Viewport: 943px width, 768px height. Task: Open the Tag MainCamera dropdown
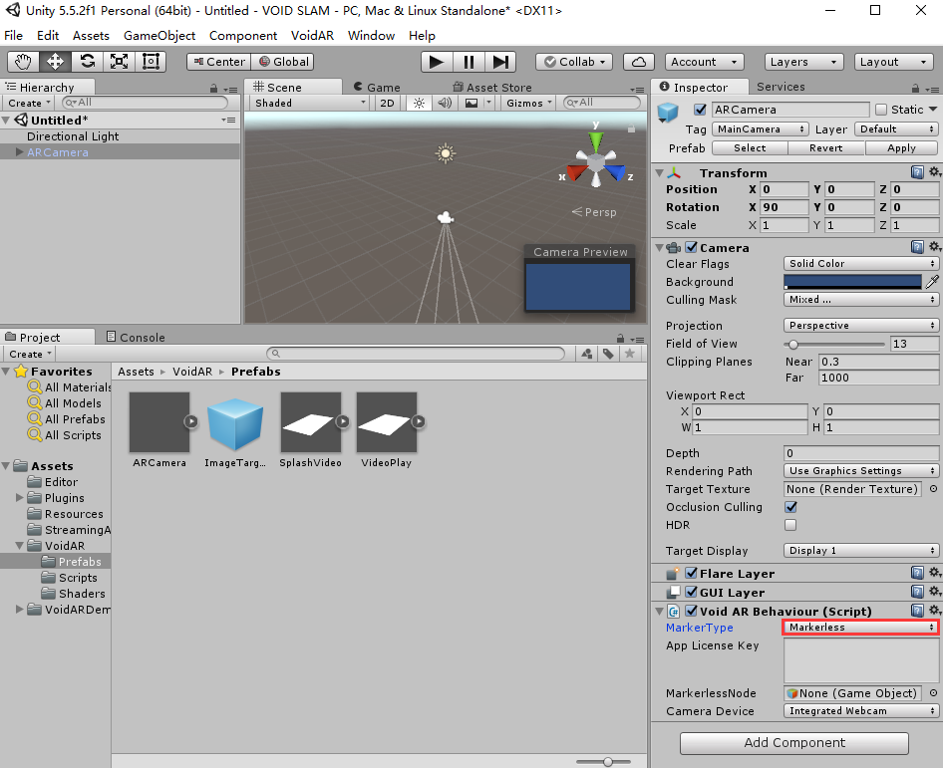coord(761,129)
